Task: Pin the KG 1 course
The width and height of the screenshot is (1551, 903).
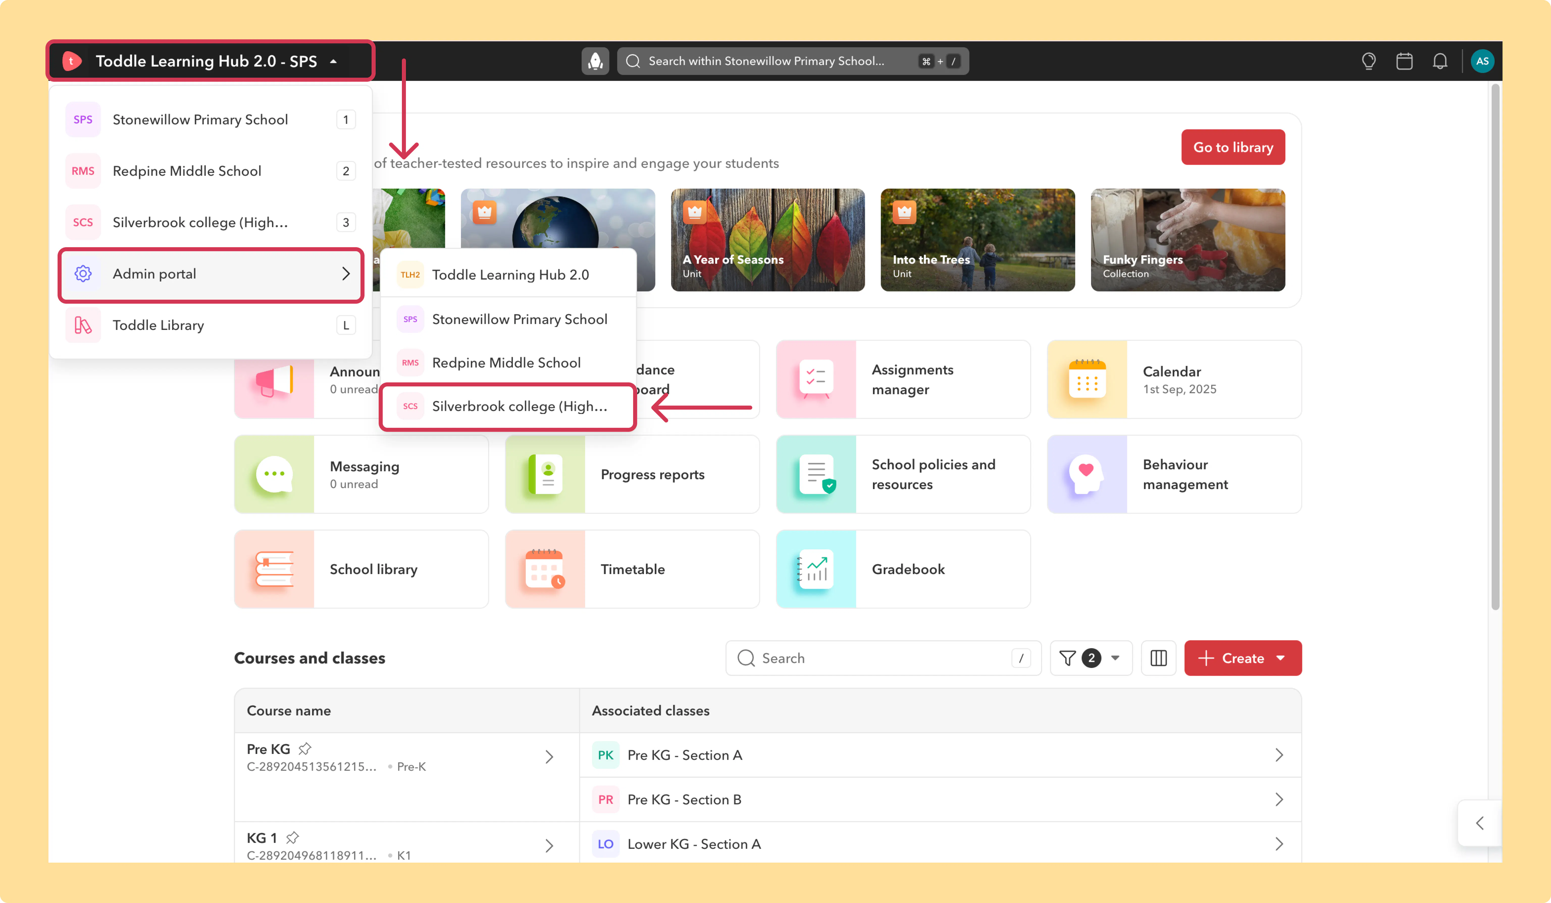Action: [292, 838]
